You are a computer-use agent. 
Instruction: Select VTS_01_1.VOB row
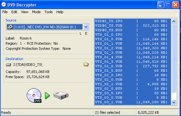click(x=133, y=44)
